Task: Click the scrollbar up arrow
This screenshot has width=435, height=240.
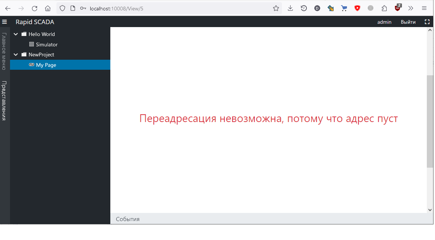Action: point(430,30)
